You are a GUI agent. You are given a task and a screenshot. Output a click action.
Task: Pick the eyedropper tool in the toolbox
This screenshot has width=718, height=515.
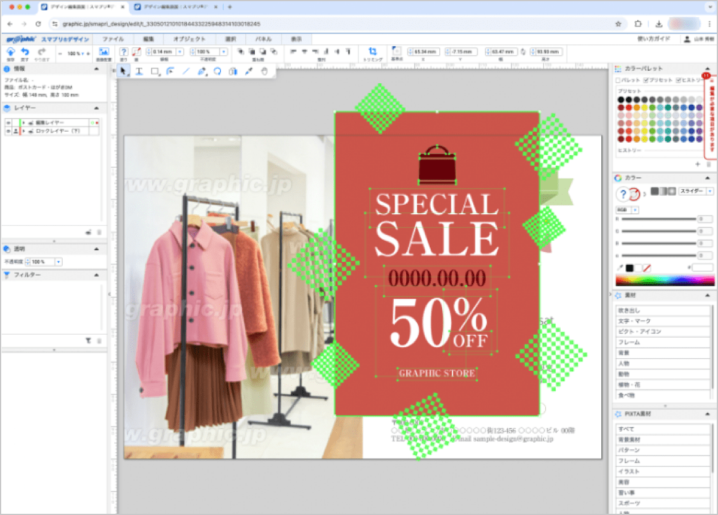(249, 71)
